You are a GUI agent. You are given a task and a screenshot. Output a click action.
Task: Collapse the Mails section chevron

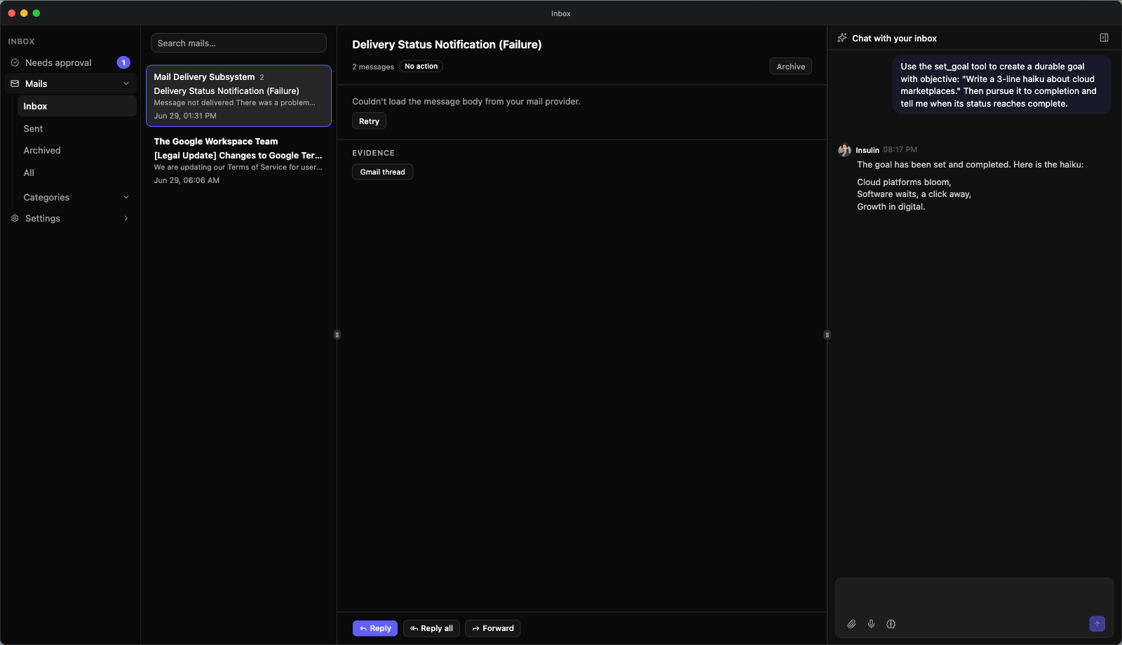(x=126, y=83)
